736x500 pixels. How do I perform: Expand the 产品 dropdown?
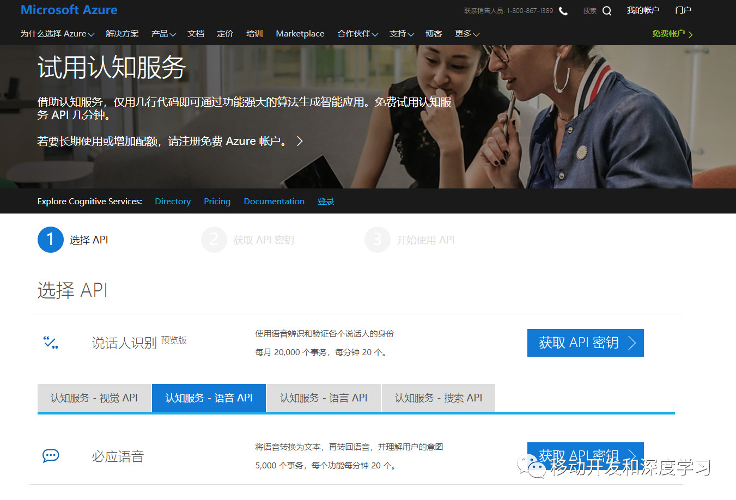point(163,34)
